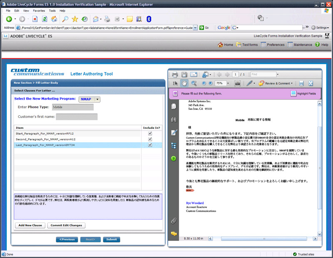333x258 pixels.
Task: Go to LiveCycle Home link
Action: click(225, 45)
